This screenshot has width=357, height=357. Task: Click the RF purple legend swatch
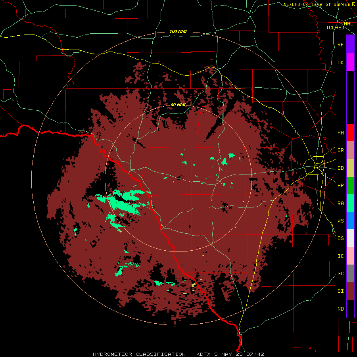pos(350,44)
